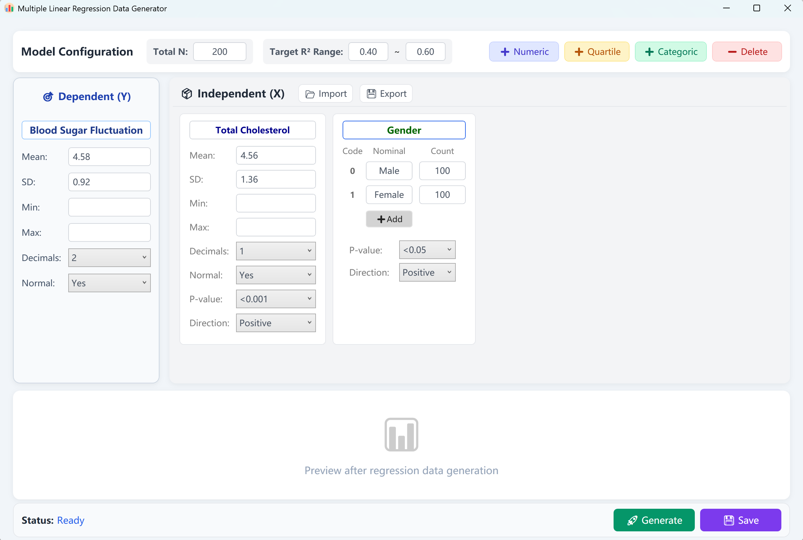The height and width of the screenshot is (540, 803).
Task: Click the Female count field showing 100
Action: 442,195
